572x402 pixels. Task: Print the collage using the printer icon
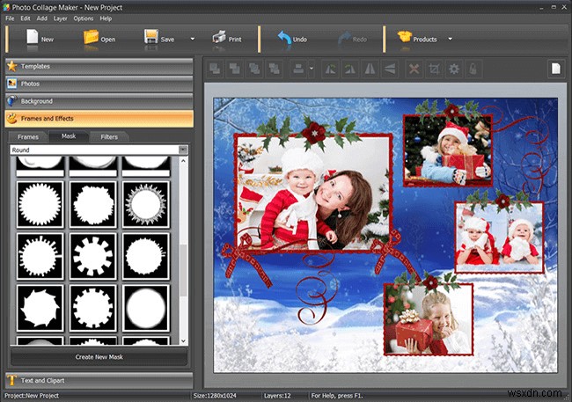click(219, 38)
